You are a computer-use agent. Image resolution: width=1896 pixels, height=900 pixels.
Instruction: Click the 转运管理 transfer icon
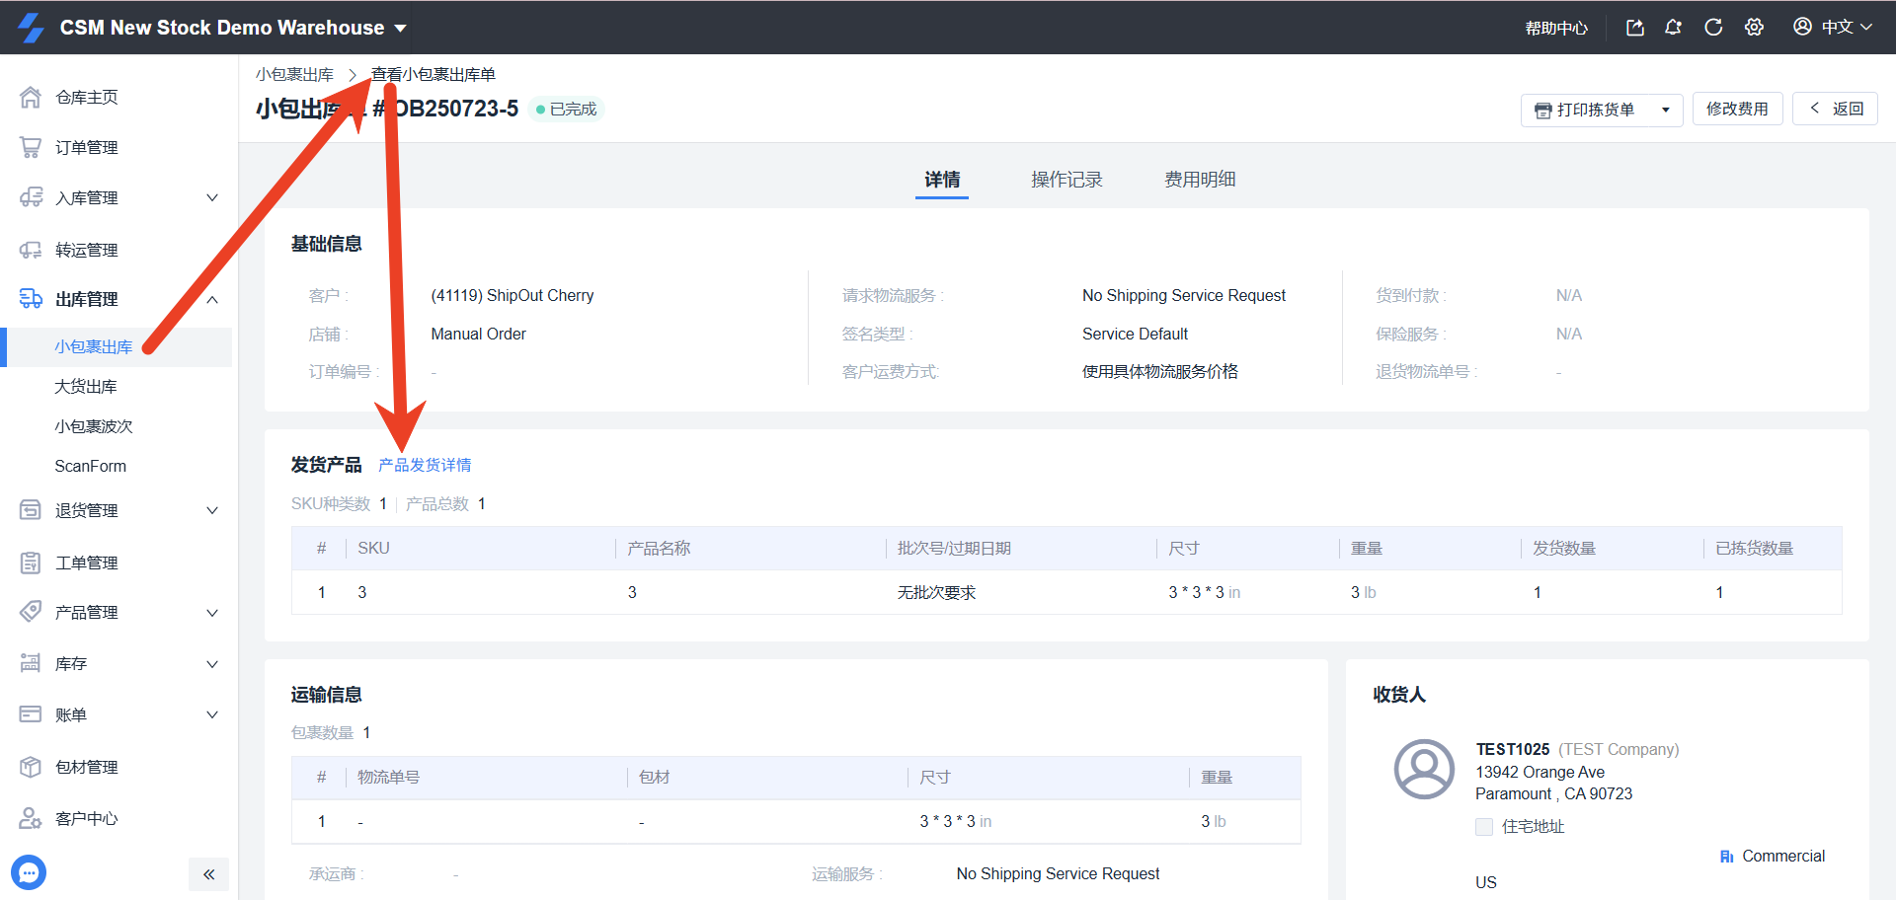tap(31, 250)
